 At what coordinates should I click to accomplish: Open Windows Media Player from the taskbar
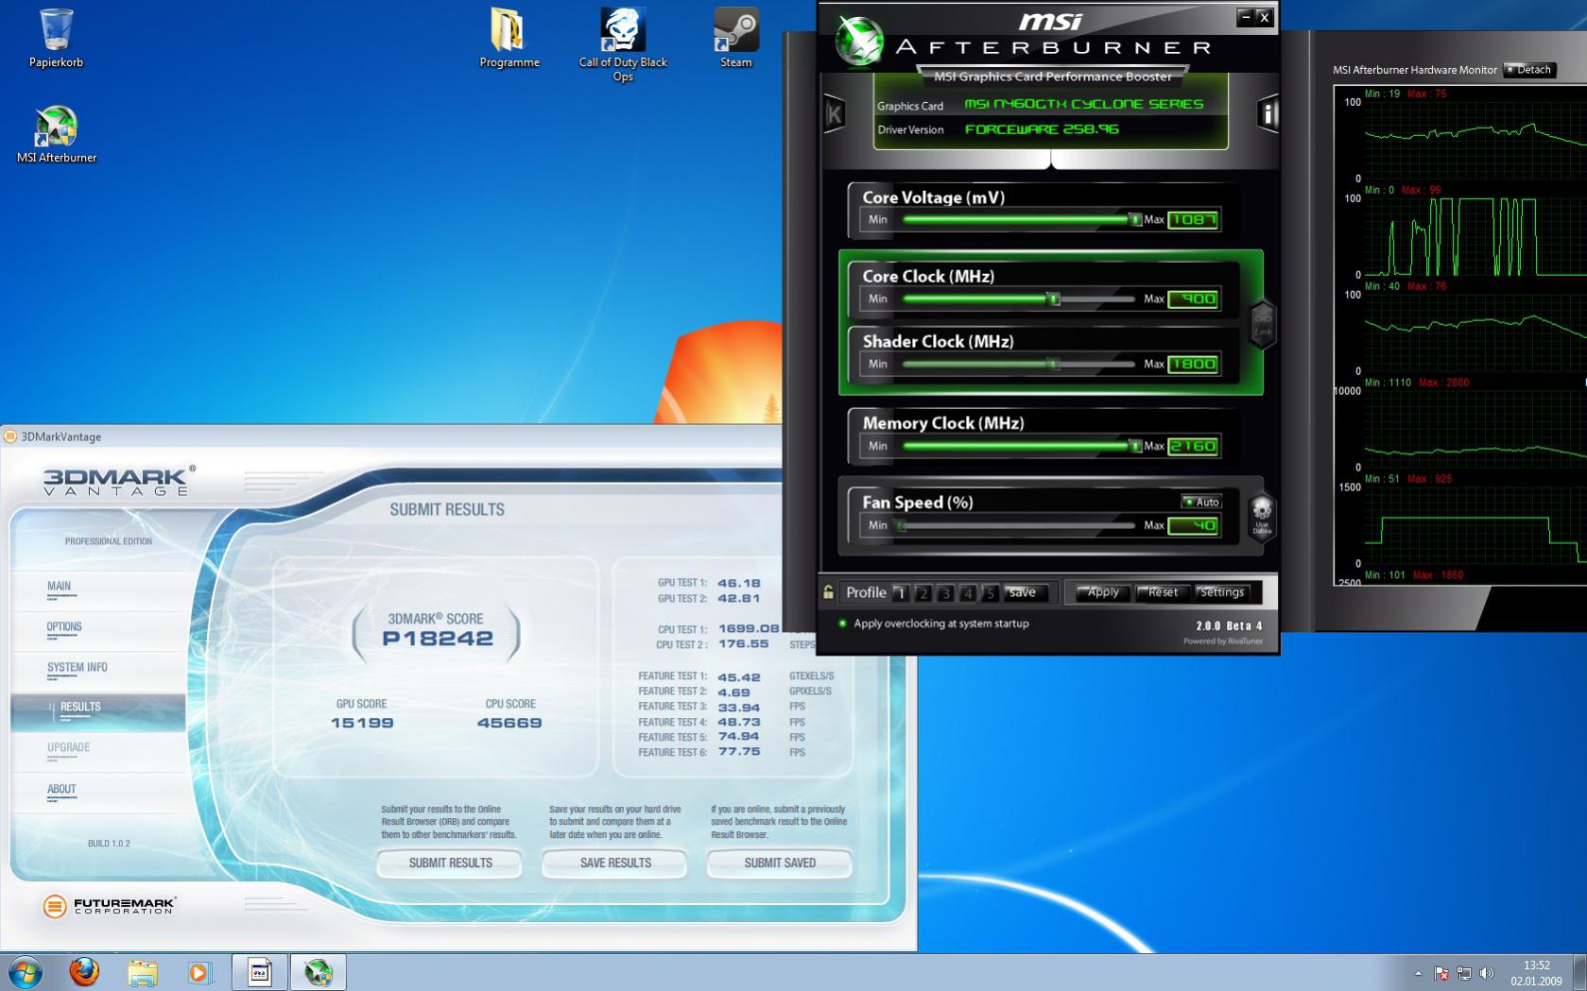click(x=199, y=972)
